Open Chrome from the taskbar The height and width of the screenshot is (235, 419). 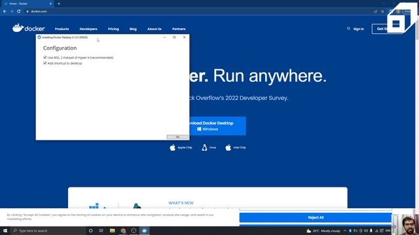(x=123, y=230)
